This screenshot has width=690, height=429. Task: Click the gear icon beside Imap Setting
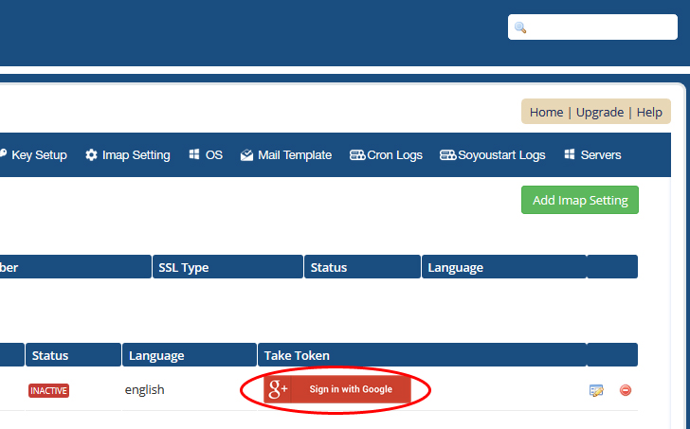[91, 155]
